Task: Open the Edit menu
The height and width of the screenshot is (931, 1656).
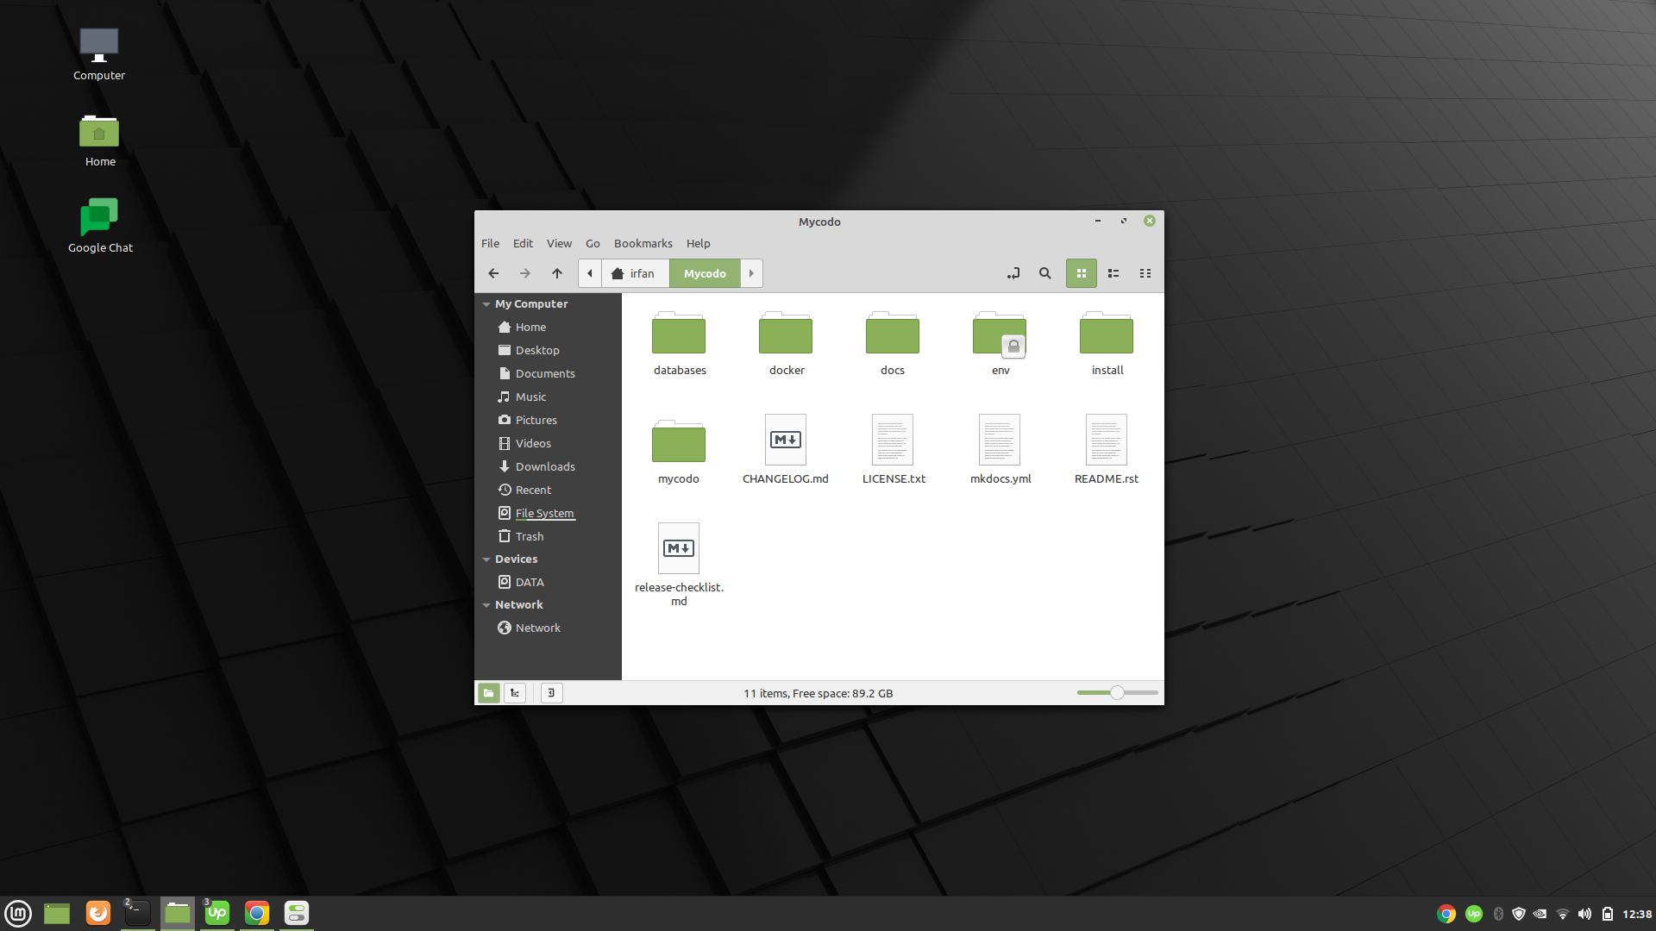Action: pyautogui.click(x=523, y=244)
